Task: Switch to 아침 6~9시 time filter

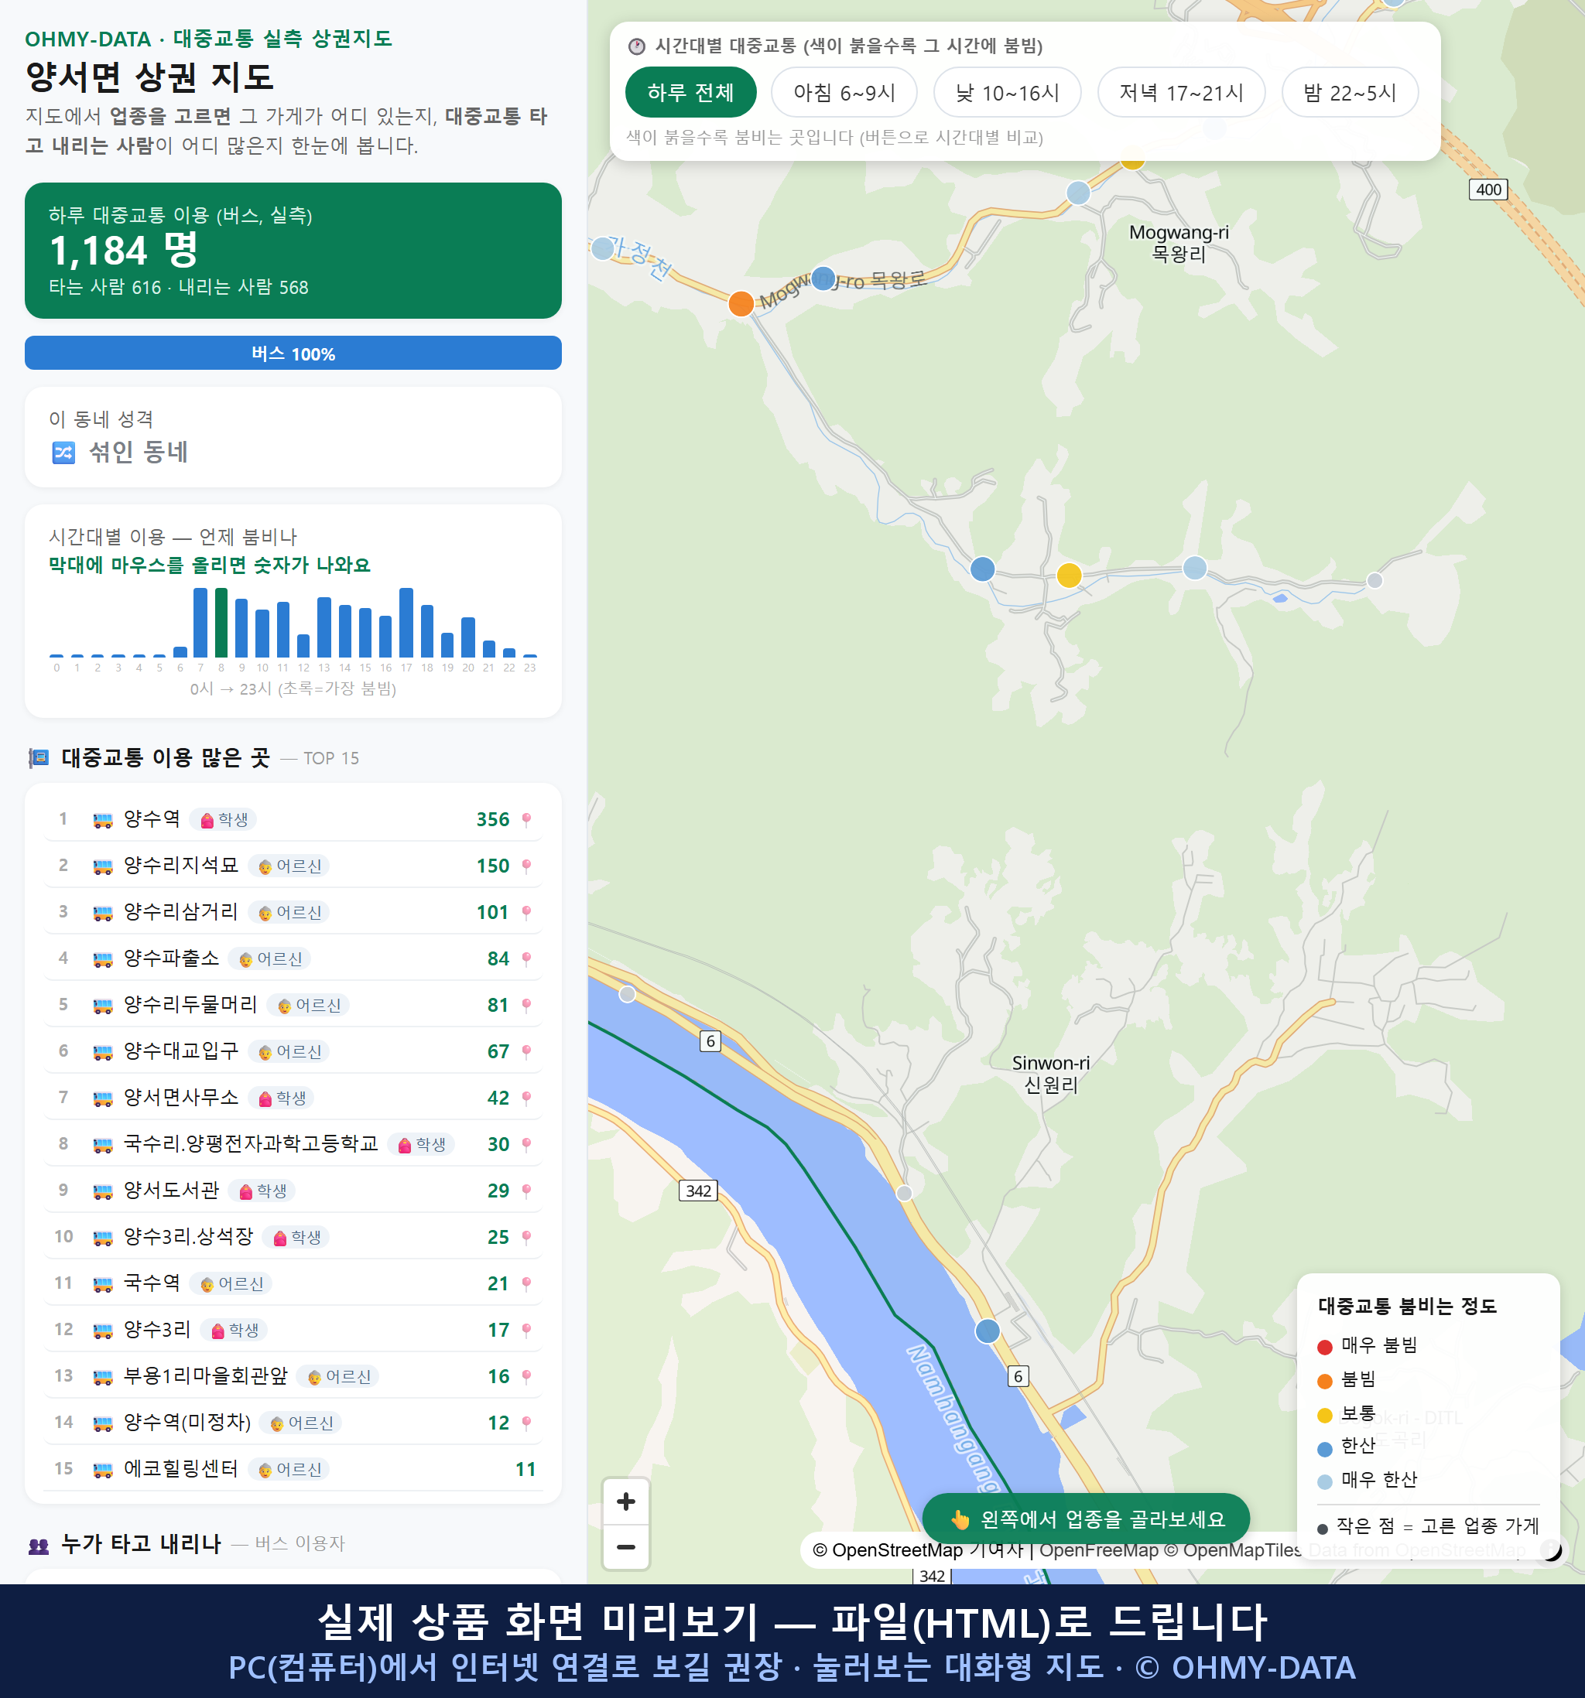Action: pos(844,92)
